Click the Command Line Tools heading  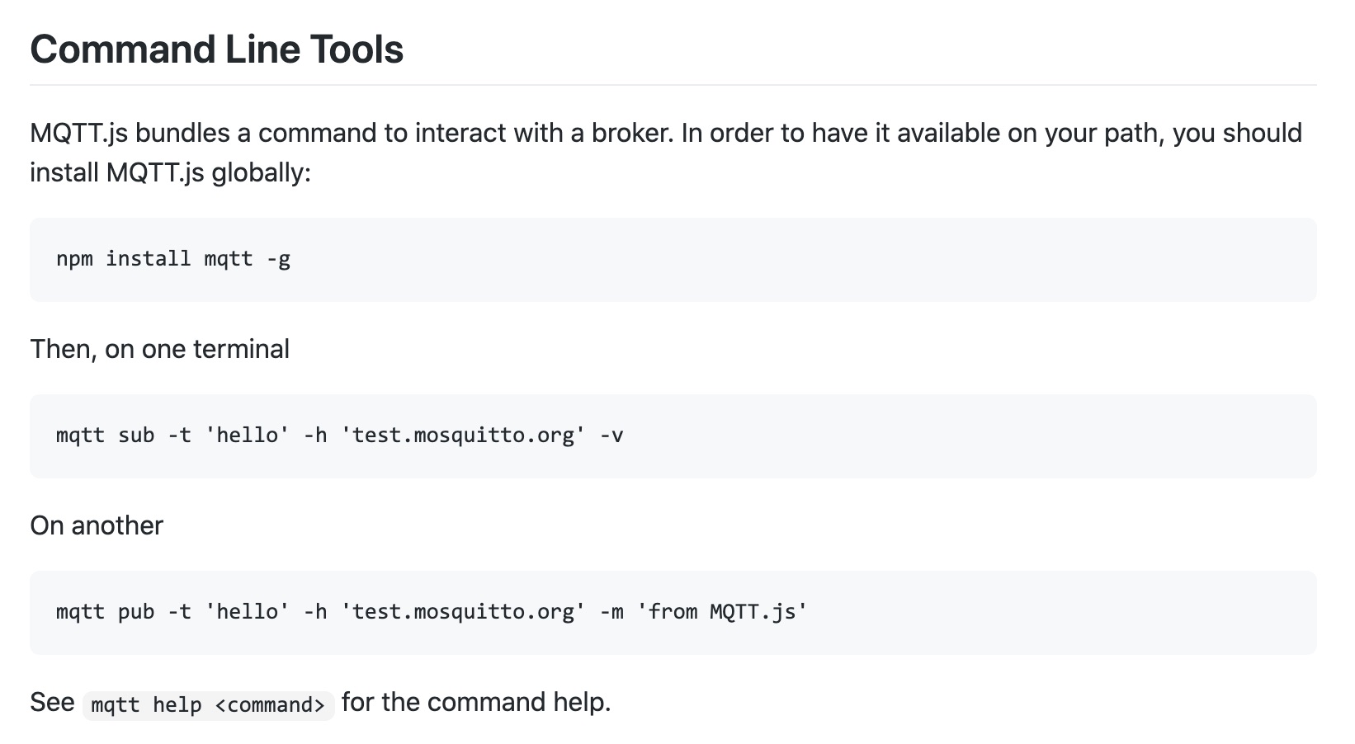[216, 49]
